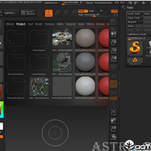This screenshot has height=151, width=151.
Task: Adjust the SimpleBrush tool count slider
Action: [139, 39]
